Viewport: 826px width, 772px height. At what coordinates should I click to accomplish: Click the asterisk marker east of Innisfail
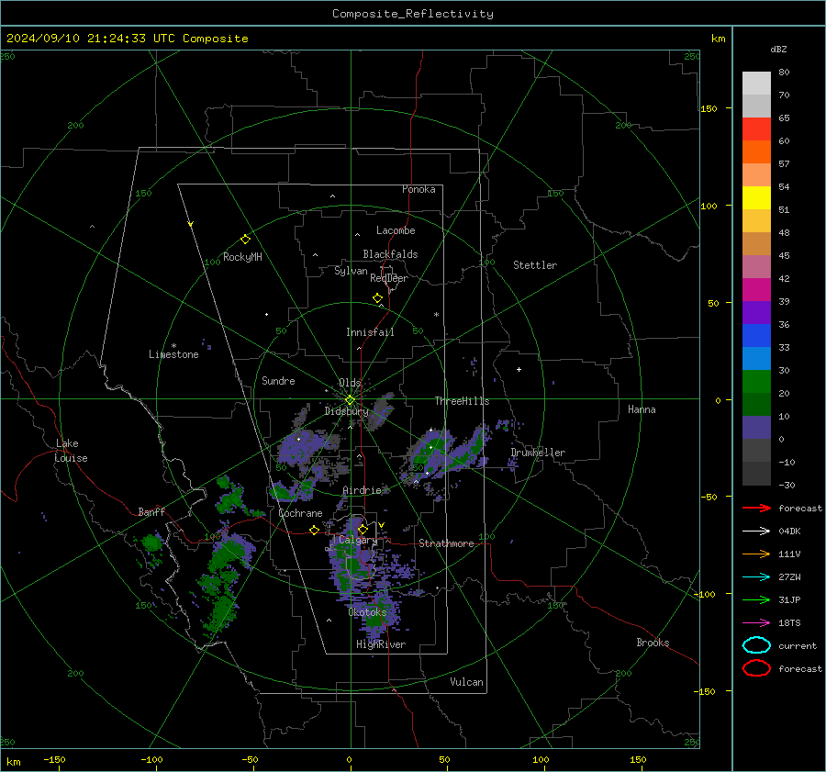(x=436, y=315)
